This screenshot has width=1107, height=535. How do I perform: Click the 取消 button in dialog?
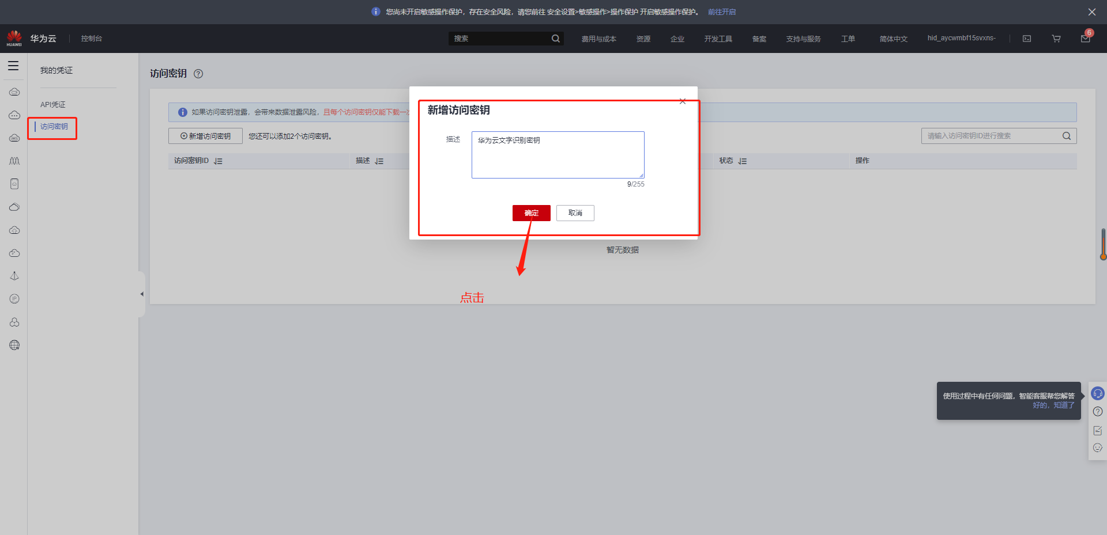[x=575, y=213]
